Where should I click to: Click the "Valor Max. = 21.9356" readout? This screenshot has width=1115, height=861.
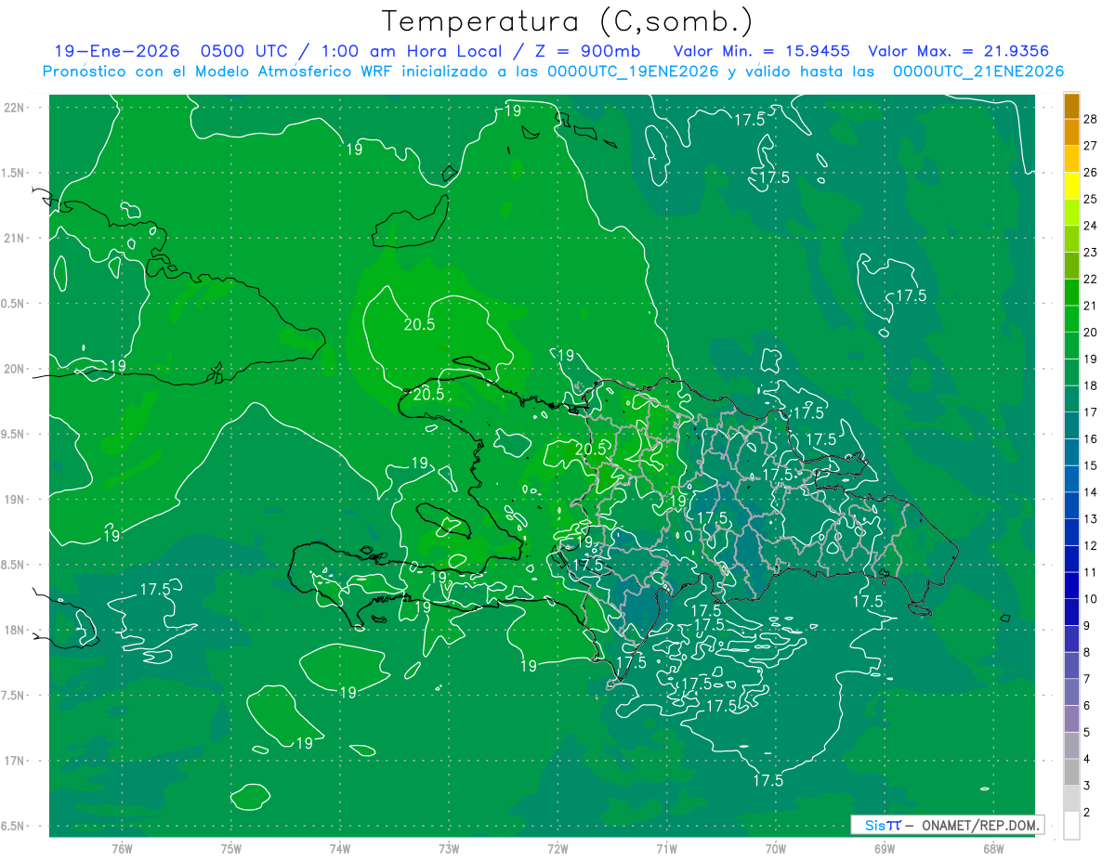[958, 51]
